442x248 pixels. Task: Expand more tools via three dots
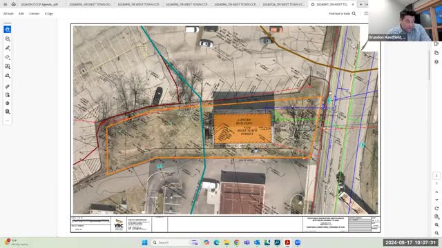8,121
